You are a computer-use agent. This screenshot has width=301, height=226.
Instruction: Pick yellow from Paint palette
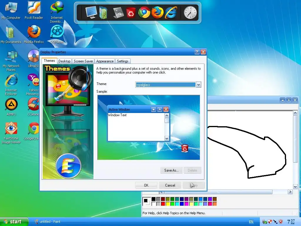(168, 204)
